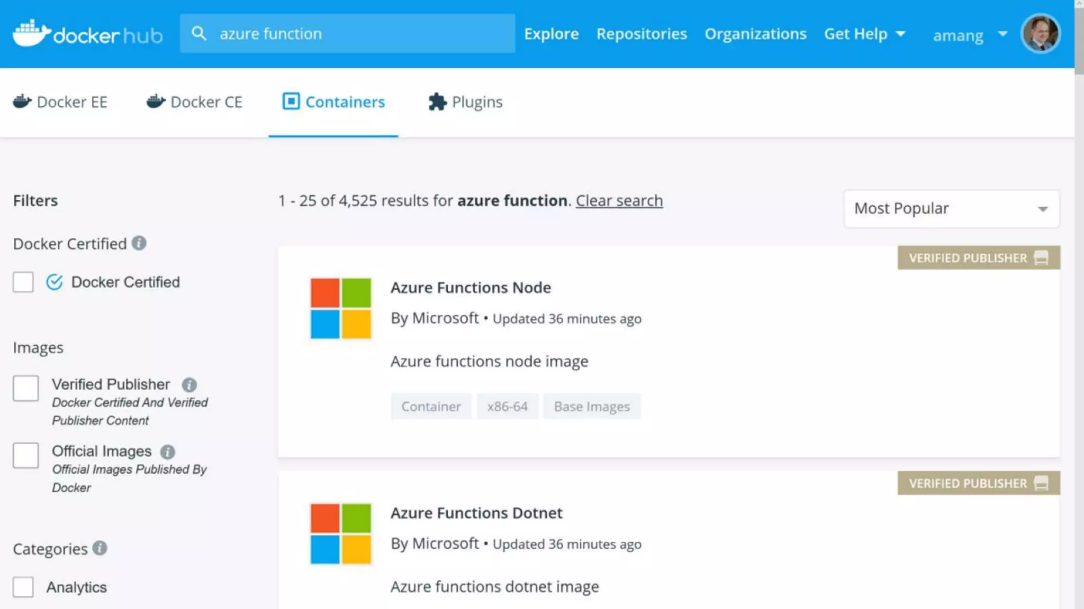Click the search magnifier icon
This screenshot has width=1084, height=609.
pyautogui.click(x=198, y=34)
